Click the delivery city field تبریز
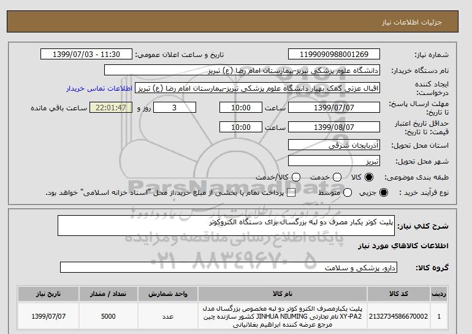472x334 pixels. (x=334, y=161)
